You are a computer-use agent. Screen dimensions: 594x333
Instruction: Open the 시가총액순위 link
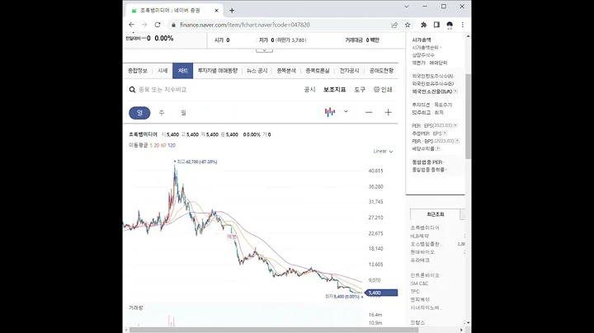(x=426, y=48)
